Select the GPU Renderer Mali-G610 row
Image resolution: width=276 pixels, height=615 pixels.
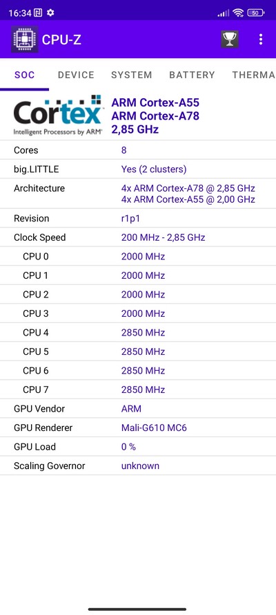point(138,428)
